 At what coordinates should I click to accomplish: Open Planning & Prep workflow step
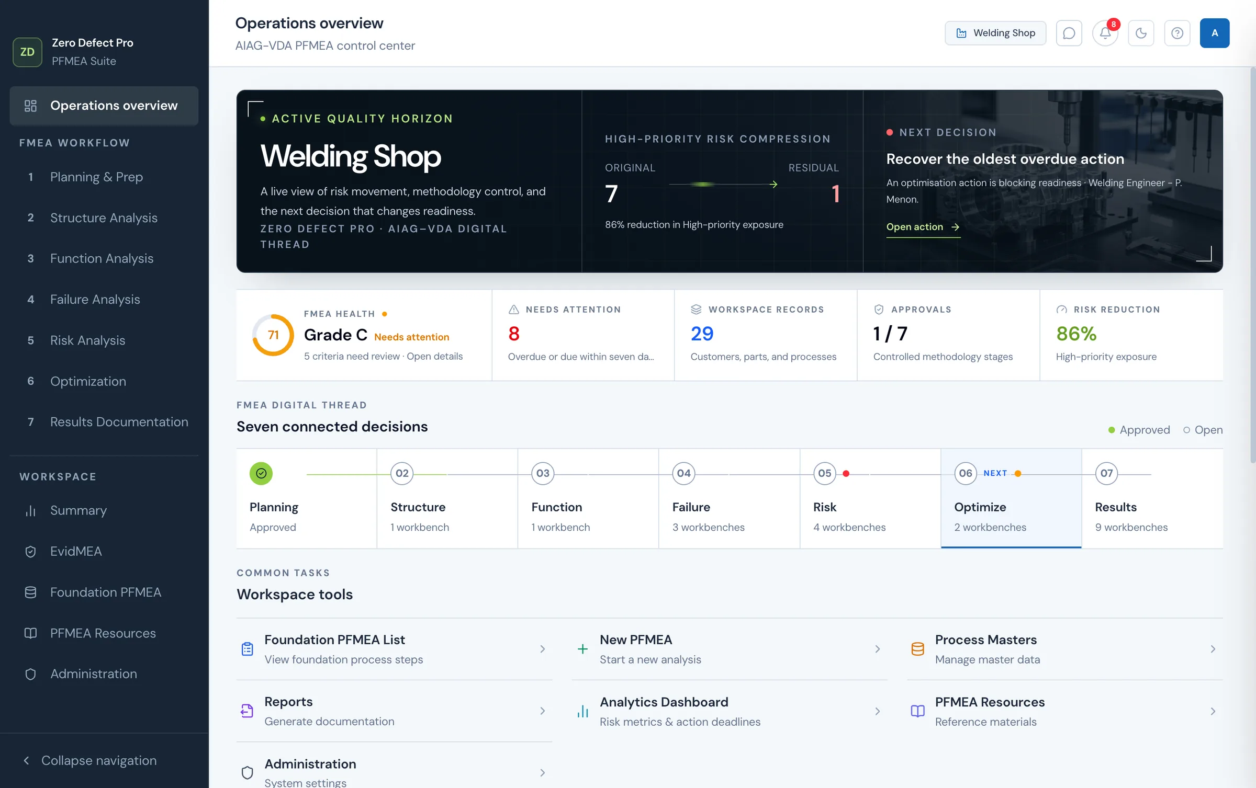pos(104,177)
